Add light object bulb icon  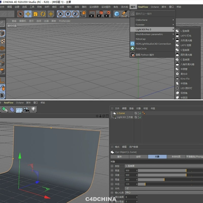[x=33, y=109]
